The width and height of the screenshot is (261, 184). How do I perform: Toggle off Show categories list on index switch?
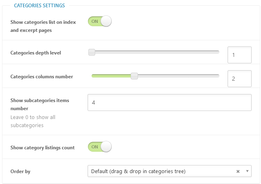click(x=100, y=21)
